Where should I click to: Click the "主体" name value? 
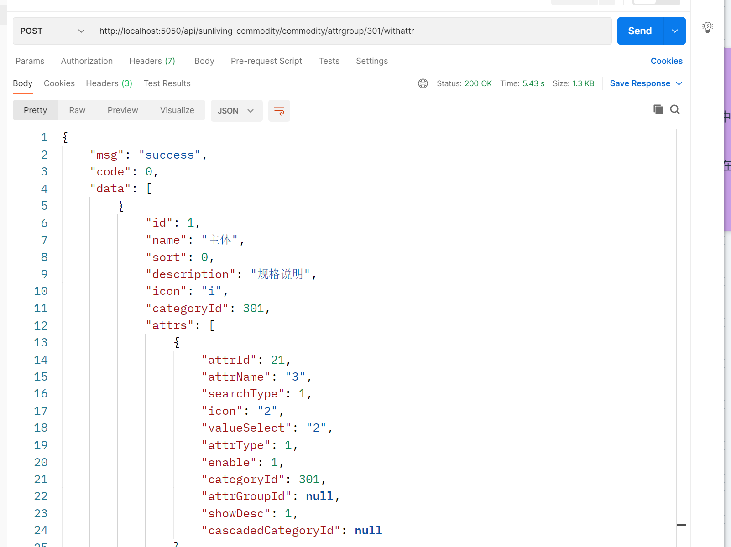click(220, 240)
